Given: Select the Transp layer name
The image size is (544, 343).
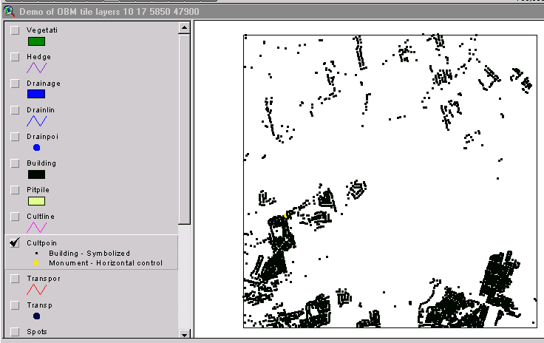Looking at the screenshot, I should pos(40,305).
